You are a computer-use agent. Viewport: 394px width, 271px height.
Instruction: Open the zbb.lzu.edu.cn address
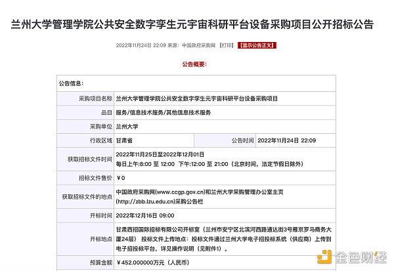coord(148,201)
